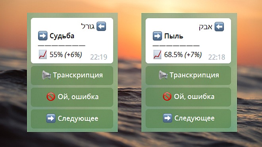Report Ой, ошибка on the Пыль card
Viewport: 262px width, 147px height.
click(x=188, y=97)
